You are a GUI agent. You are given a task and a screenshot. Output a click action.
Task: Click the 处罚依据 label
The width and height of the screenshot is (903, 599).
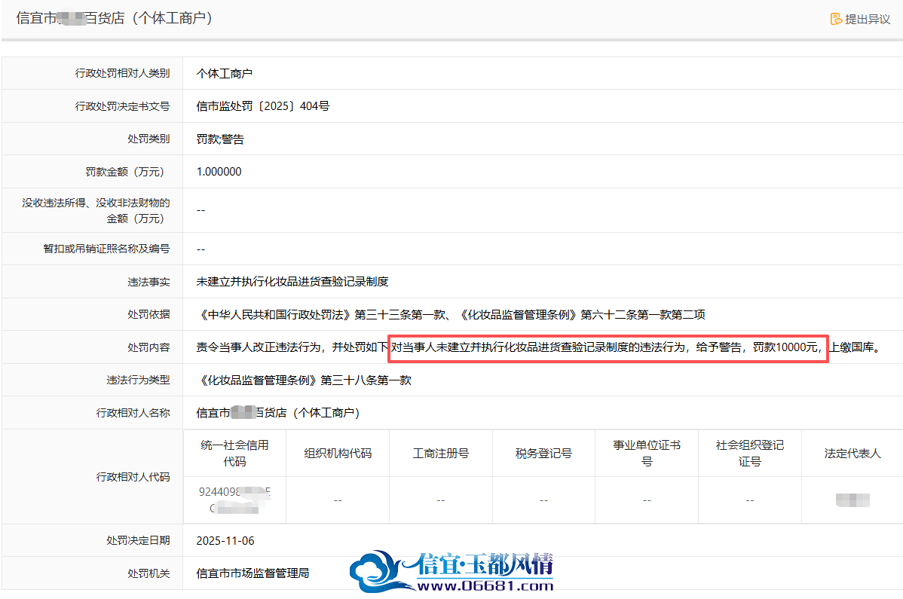[148, 314]
